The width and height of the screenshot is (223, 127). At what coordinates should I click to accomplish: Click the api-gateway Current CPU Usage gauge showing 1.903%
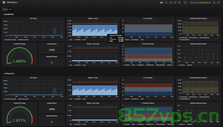(x=19, y=56)
